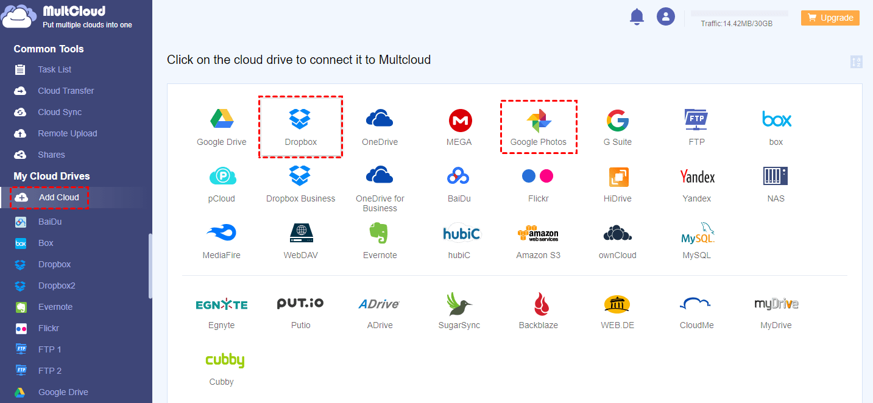This screenshot has height=403, width=873.
Task: Connect the plain FTP service tile
Action: pos(696,120)
